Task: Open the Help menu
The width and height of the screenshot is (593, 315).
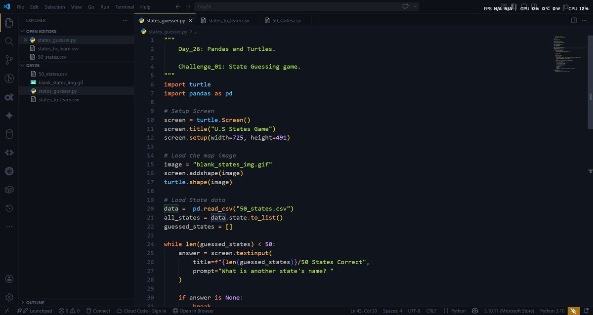Action: pyautogui.click(x=145, y=7)
